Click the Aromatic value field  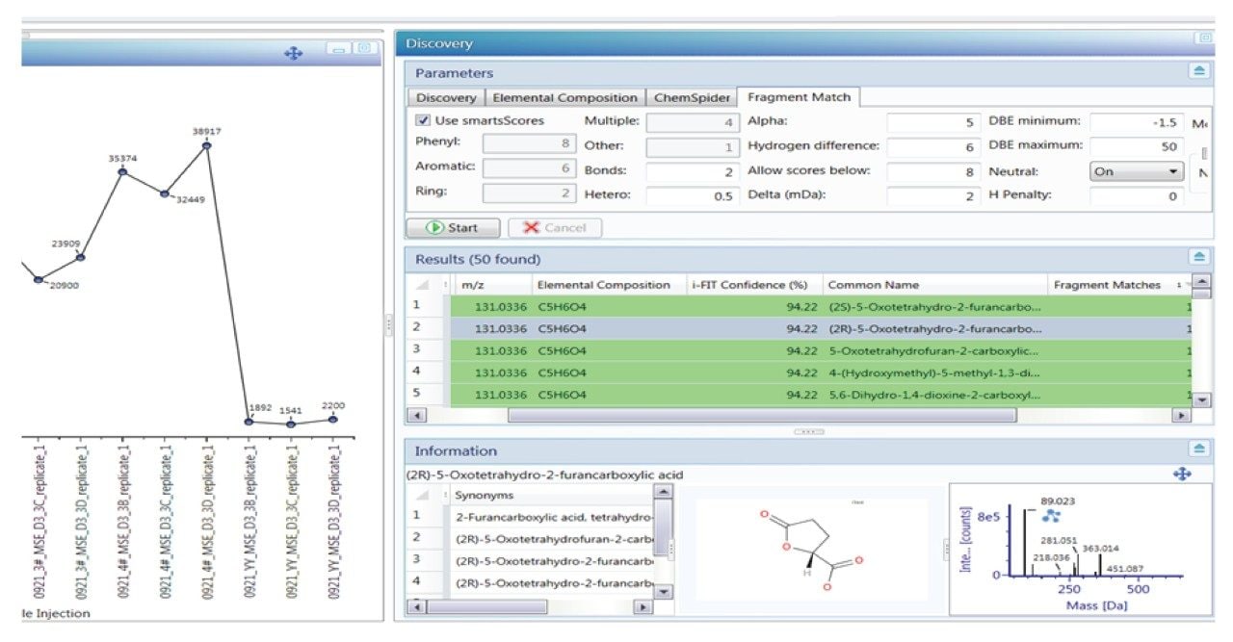tap(527, 167)
